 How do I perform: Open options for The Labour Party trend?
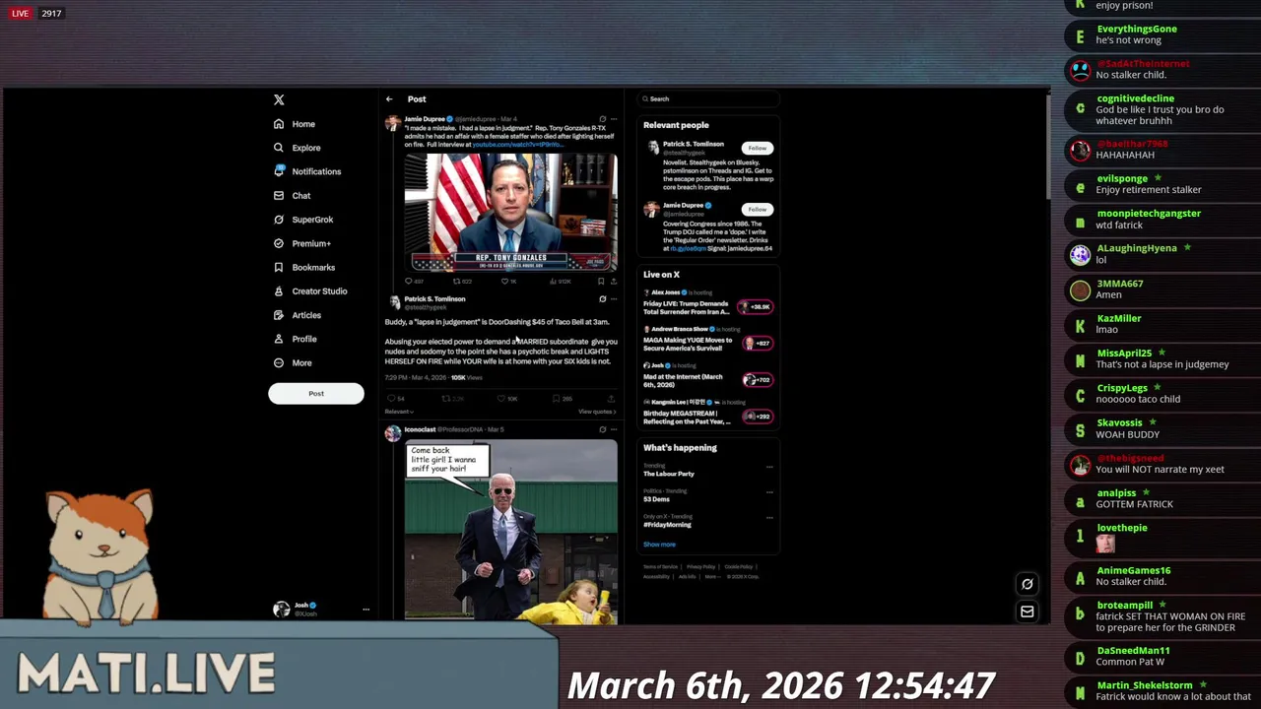pyautogui.click(x=769, y=467)
